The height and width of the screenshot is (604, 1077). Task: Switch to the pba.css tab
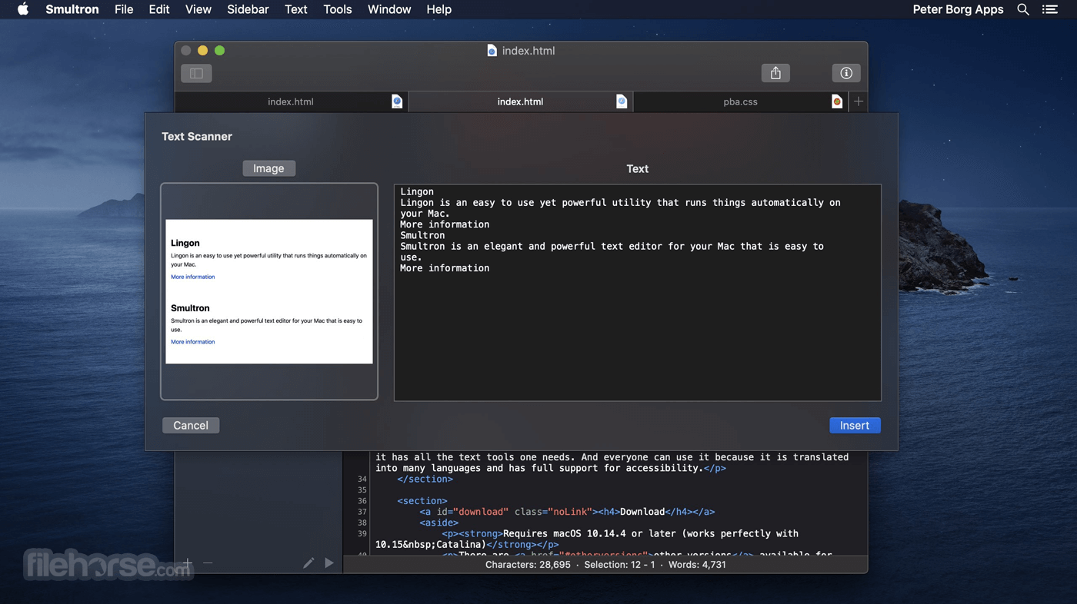(x=740, y=101)
